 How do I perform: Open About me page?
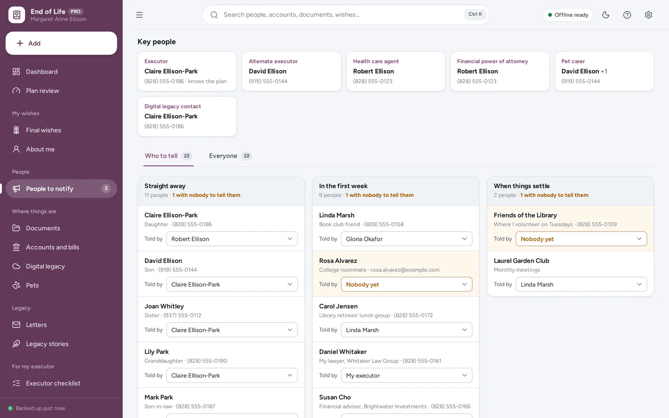(61, 149)
